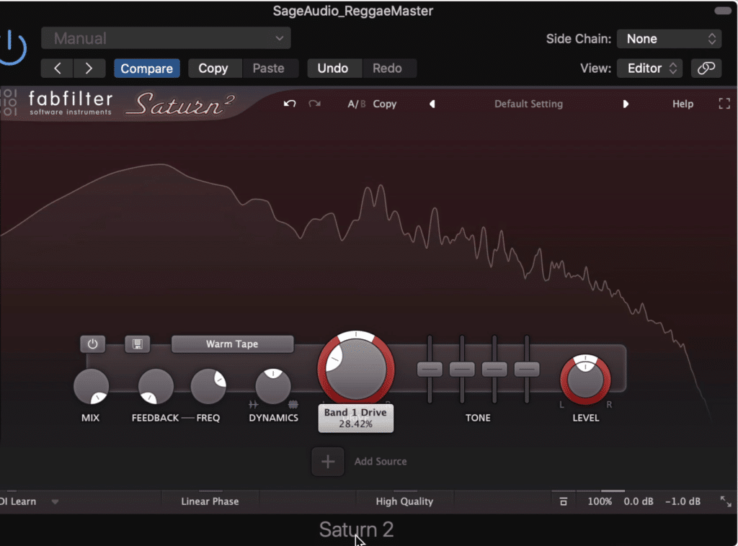Click the feedback FREQ knob
Viewport: 738px width, 546px height.
(208, 387)
